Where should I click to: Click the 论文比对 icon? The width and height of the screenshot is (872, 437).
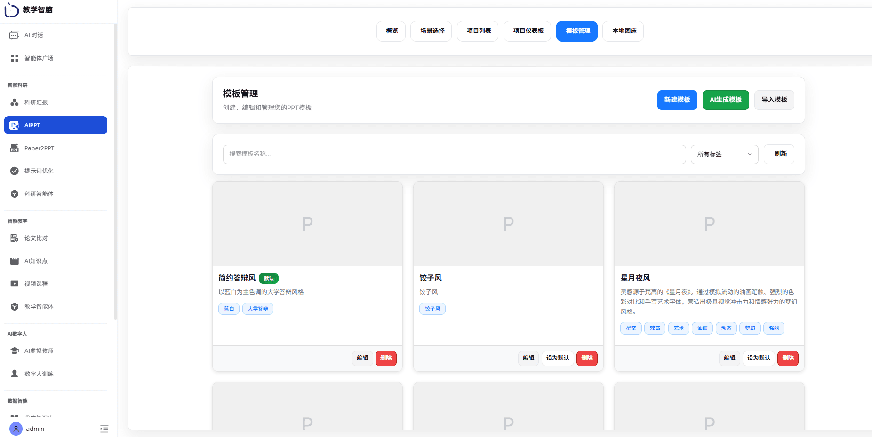(x=15, y=238)
